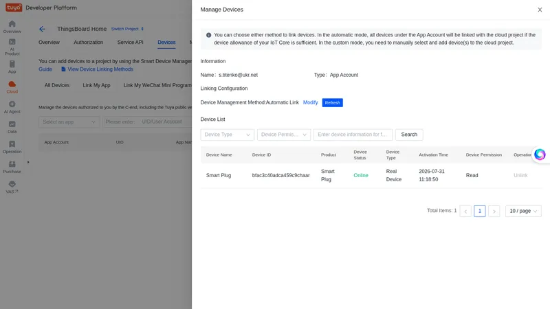Click the blue Refresh button
The image size is (550, 309).
click(x=332, y=102)
